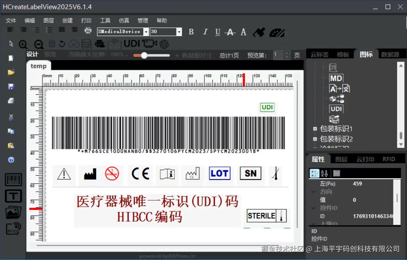The height and width of the screenshot is (260, 407).
Task: Open the 编辑 menu
Action: (x=30, y=21)
